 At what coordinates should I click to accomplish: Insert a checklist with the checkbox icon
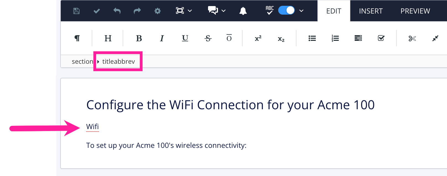pos(381,38)
